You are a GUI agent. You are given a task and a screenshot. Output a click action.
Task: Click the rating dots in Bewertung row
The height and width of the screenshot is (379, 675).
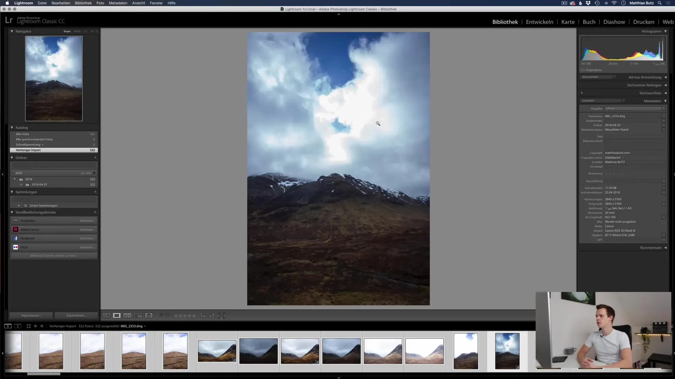point(615,174)
